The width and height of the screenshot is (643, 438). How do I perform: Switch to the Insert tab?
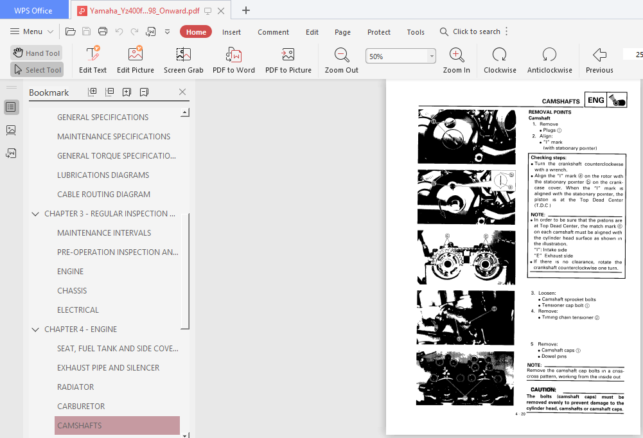pos(231,32)
